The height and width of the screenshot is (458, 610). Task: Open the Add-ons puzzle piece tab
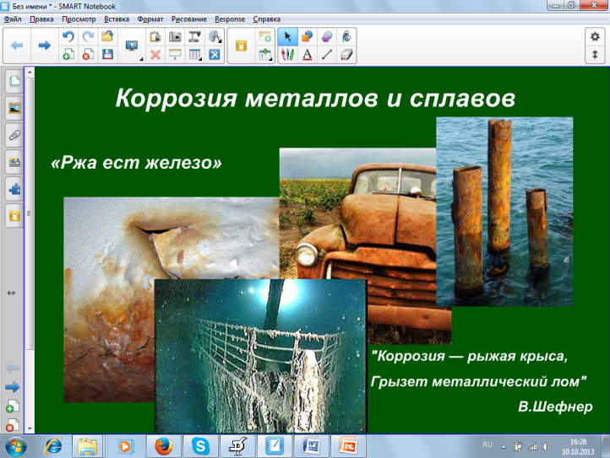(14, 189)
